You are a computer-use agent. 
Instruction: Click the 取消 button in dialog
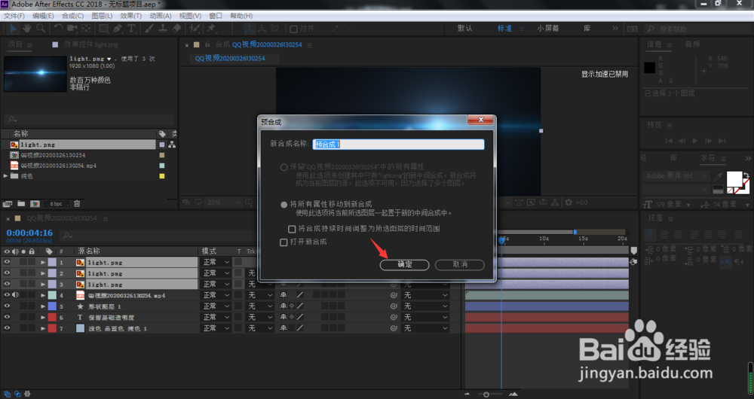pos(460,264)
